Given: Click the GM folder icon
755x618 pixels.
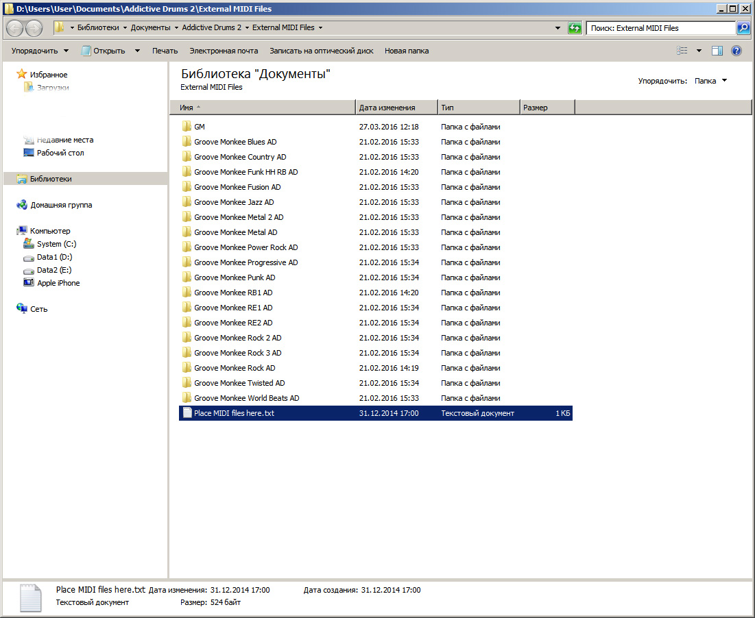Looking at the screenshot, I should 187,127.
